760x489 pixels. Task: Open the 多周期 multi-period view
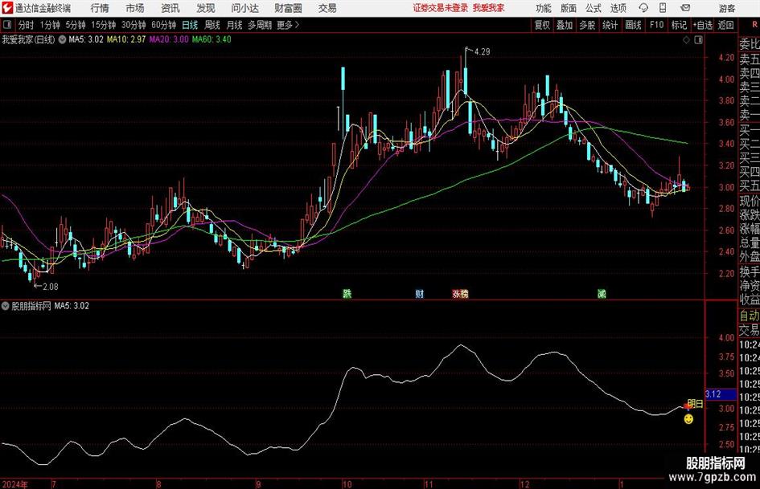[x=260, y=25]
